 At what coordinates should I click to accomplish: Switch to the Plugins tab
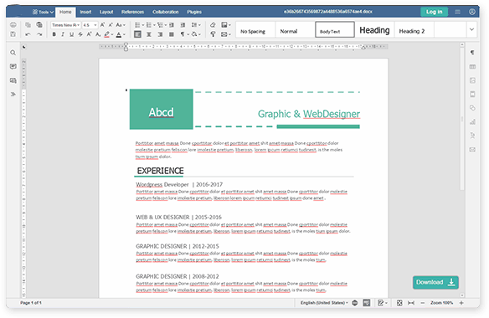(194, 12)
